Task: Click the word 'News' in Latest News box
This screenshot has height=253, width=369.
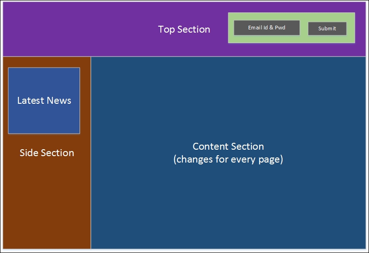Action: (x=59, y=101)
